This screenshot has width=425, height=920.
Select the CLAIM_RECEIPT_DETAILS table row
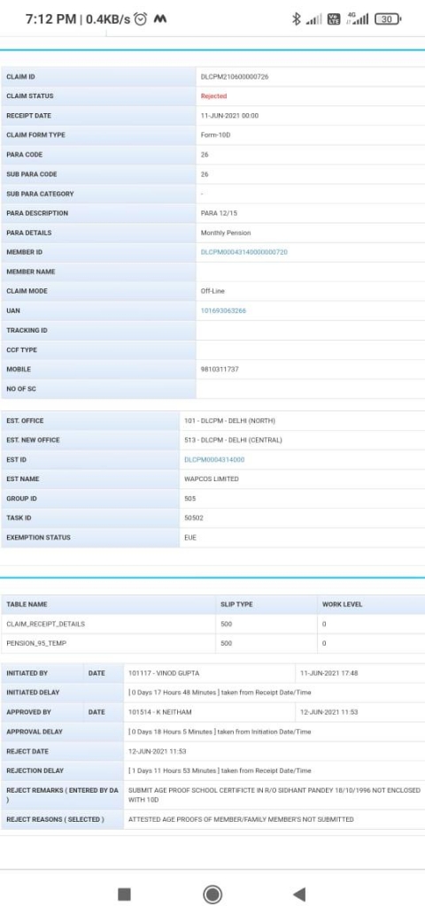click(x=212, y=625)
